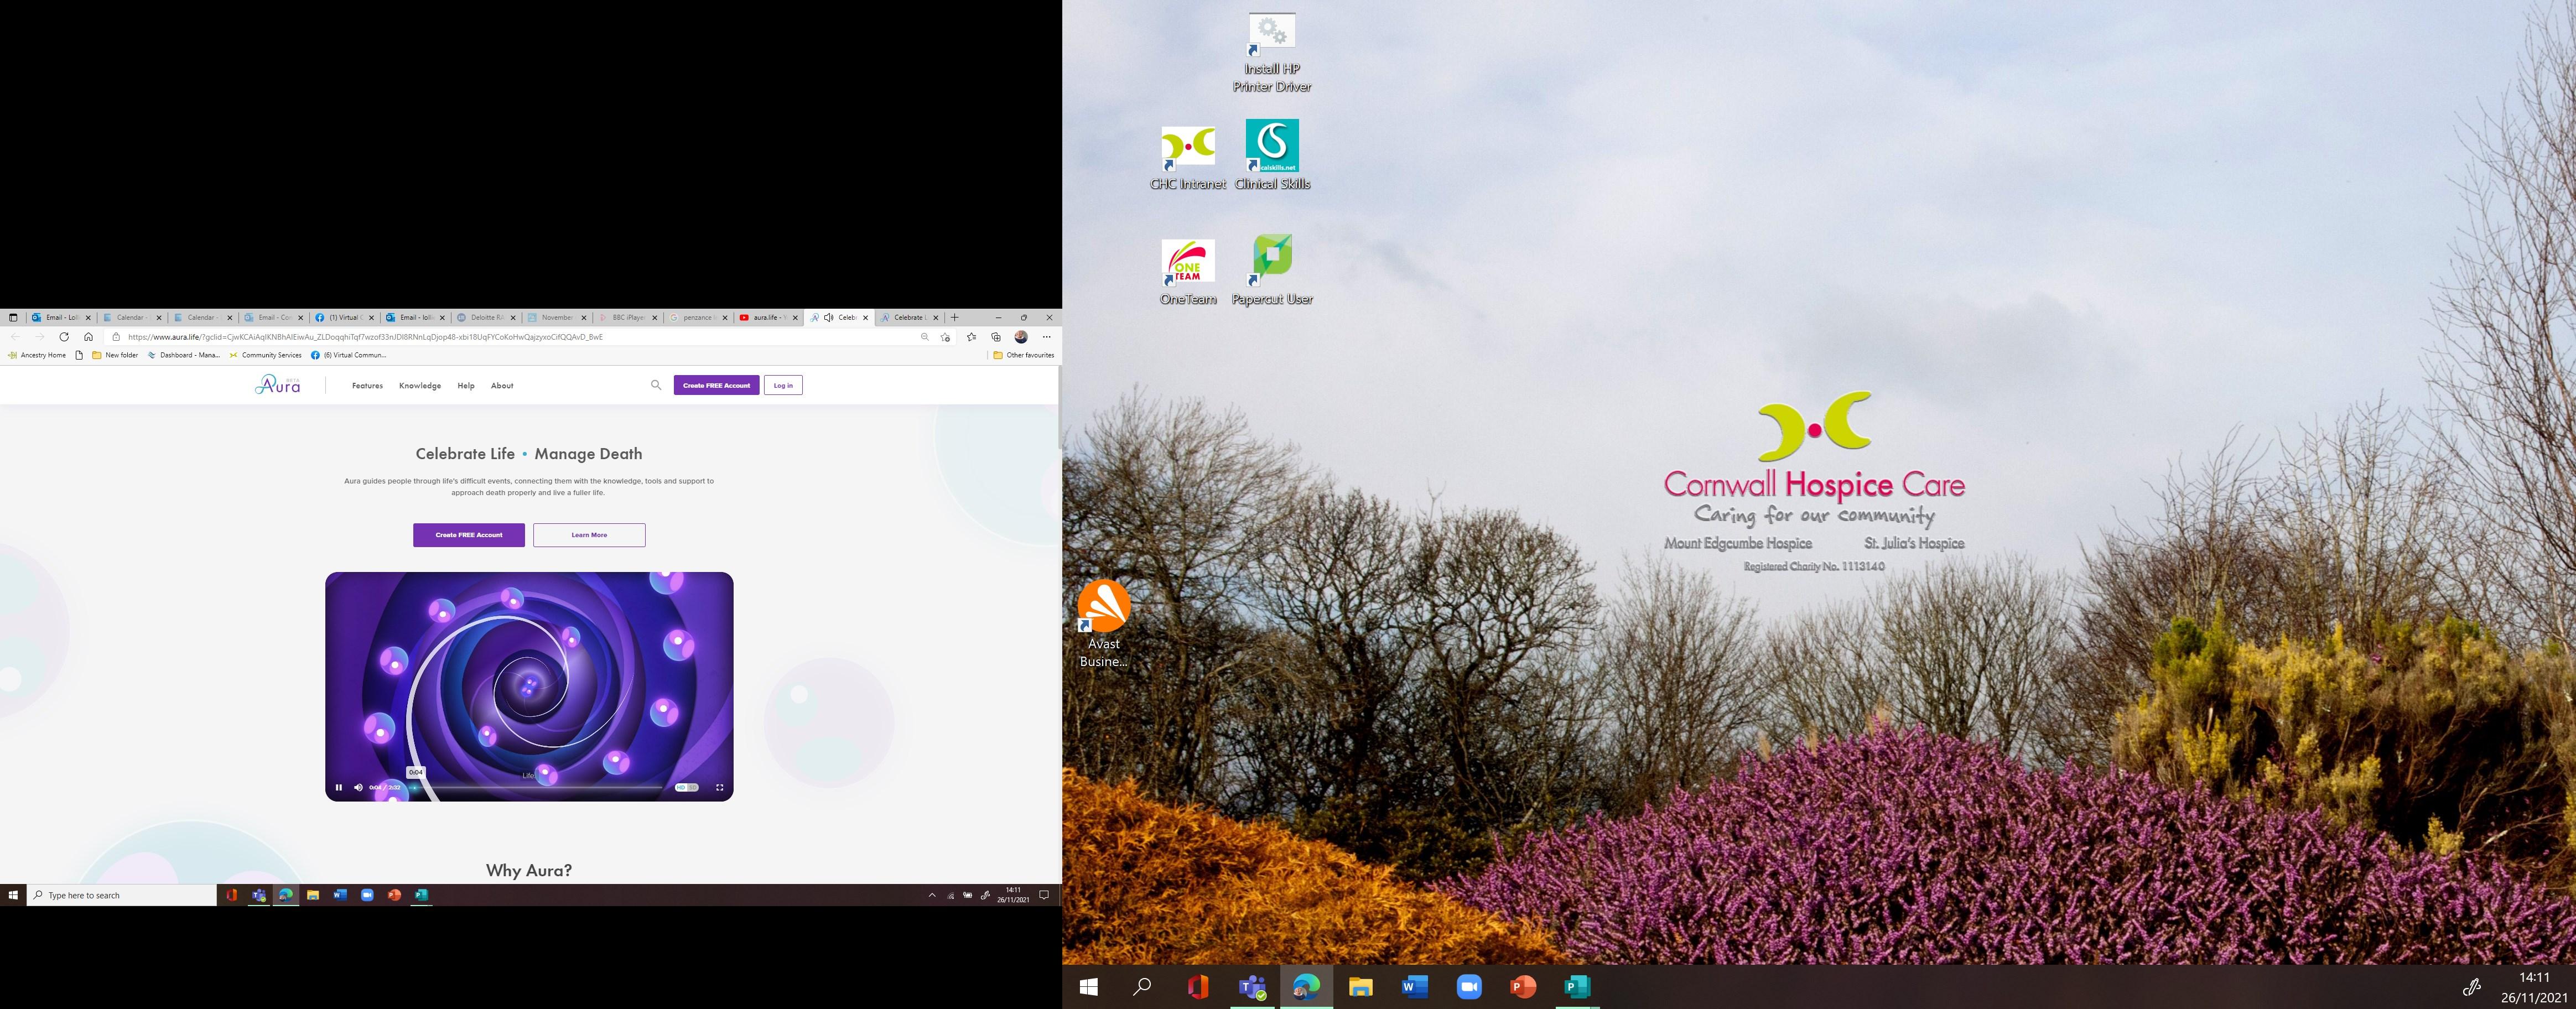Image resolution: width=2576 pixels, height=1009 pixels.
Task: Toggle the HD/SD video quality switch
Action: (686, 787)
